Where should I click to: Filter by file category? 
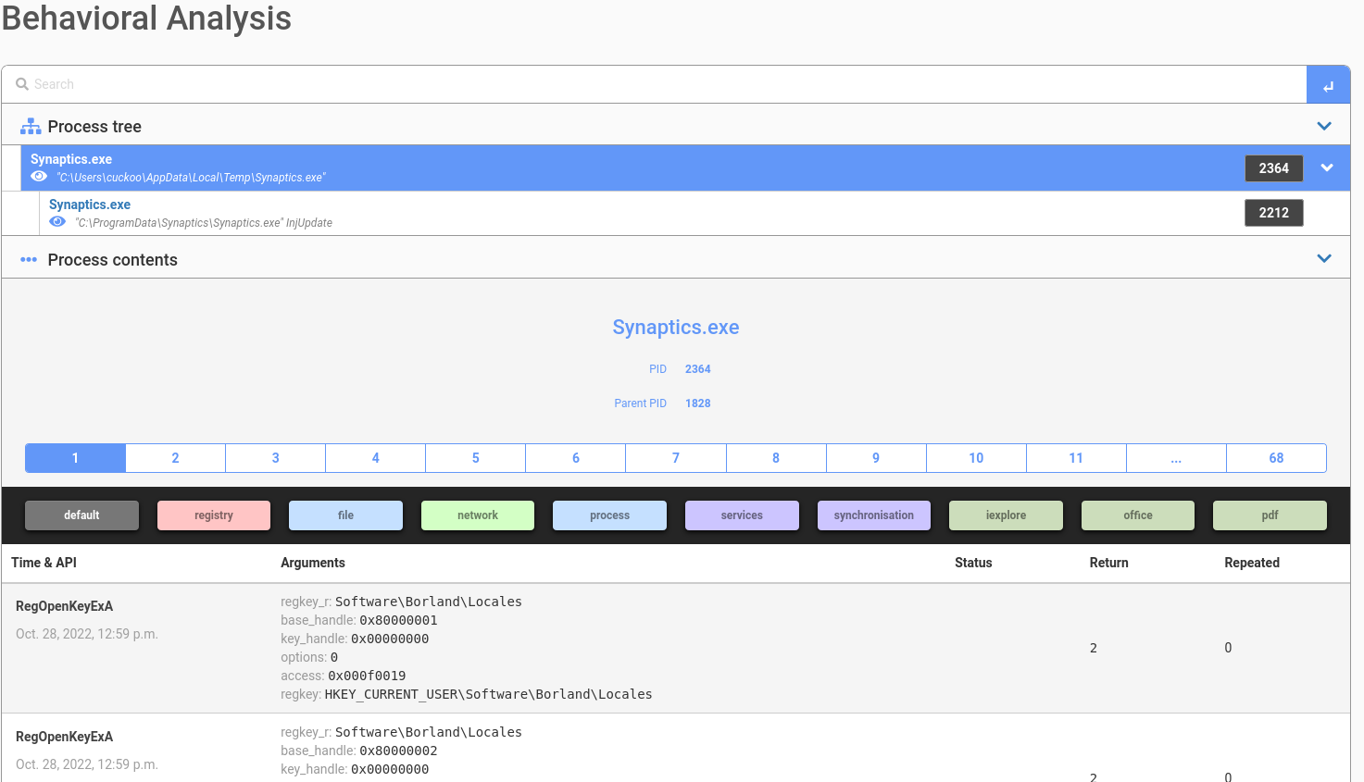(345, 515)
